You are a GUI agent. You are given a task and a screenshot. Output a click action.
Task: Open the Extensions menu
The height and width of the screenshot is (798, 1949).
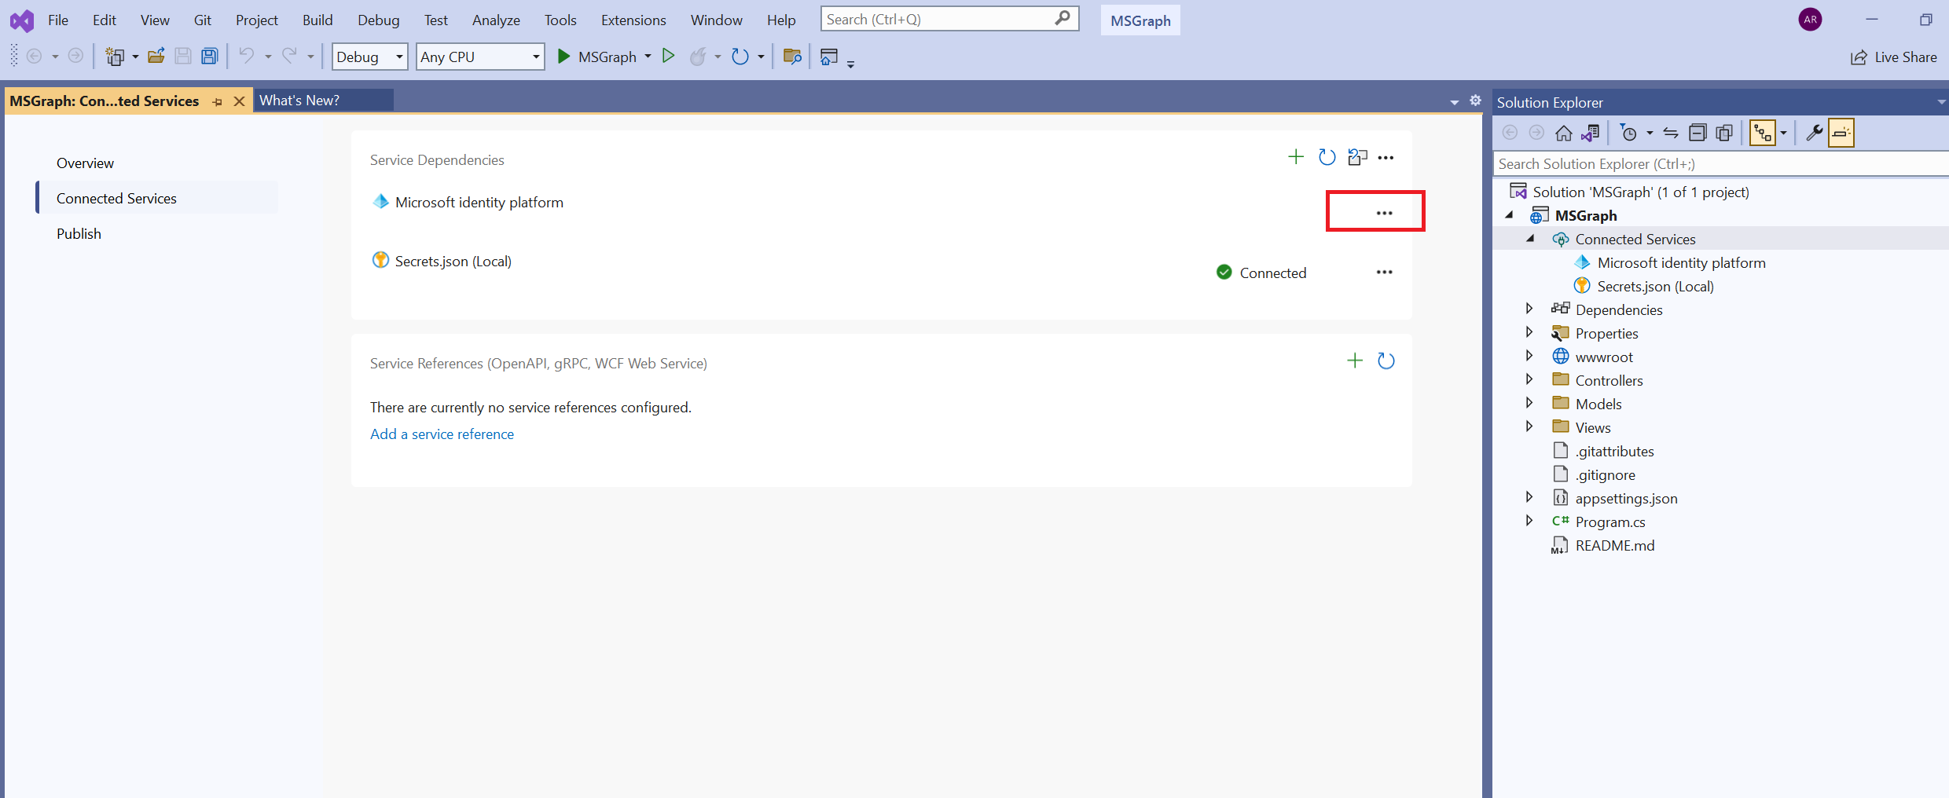(633, 20)
